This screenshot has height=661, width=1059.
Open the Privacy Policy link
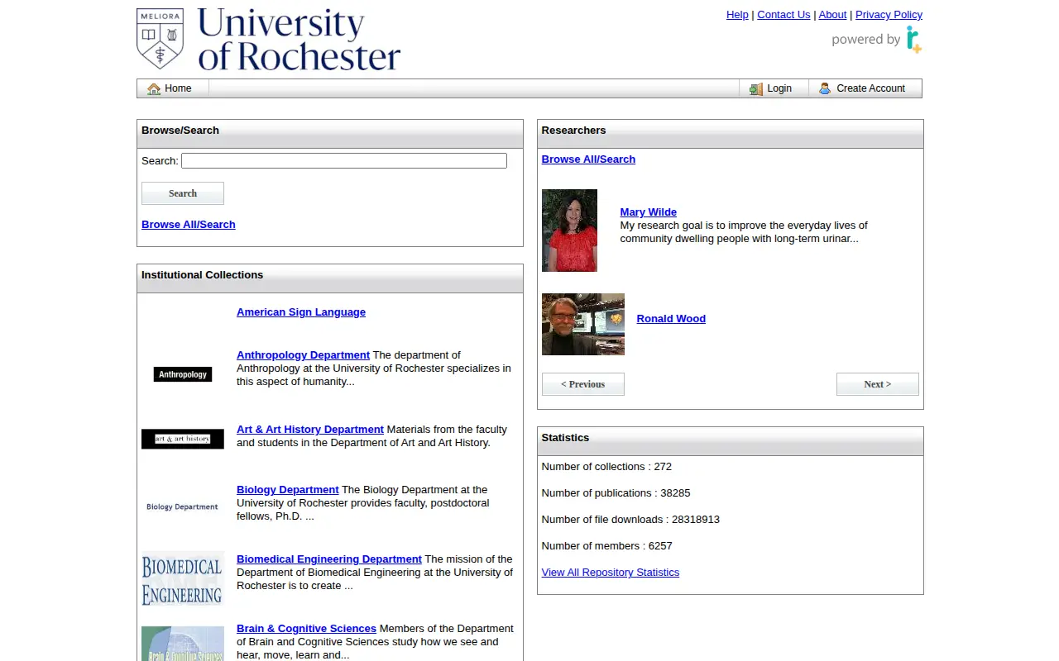pos(889,15)
